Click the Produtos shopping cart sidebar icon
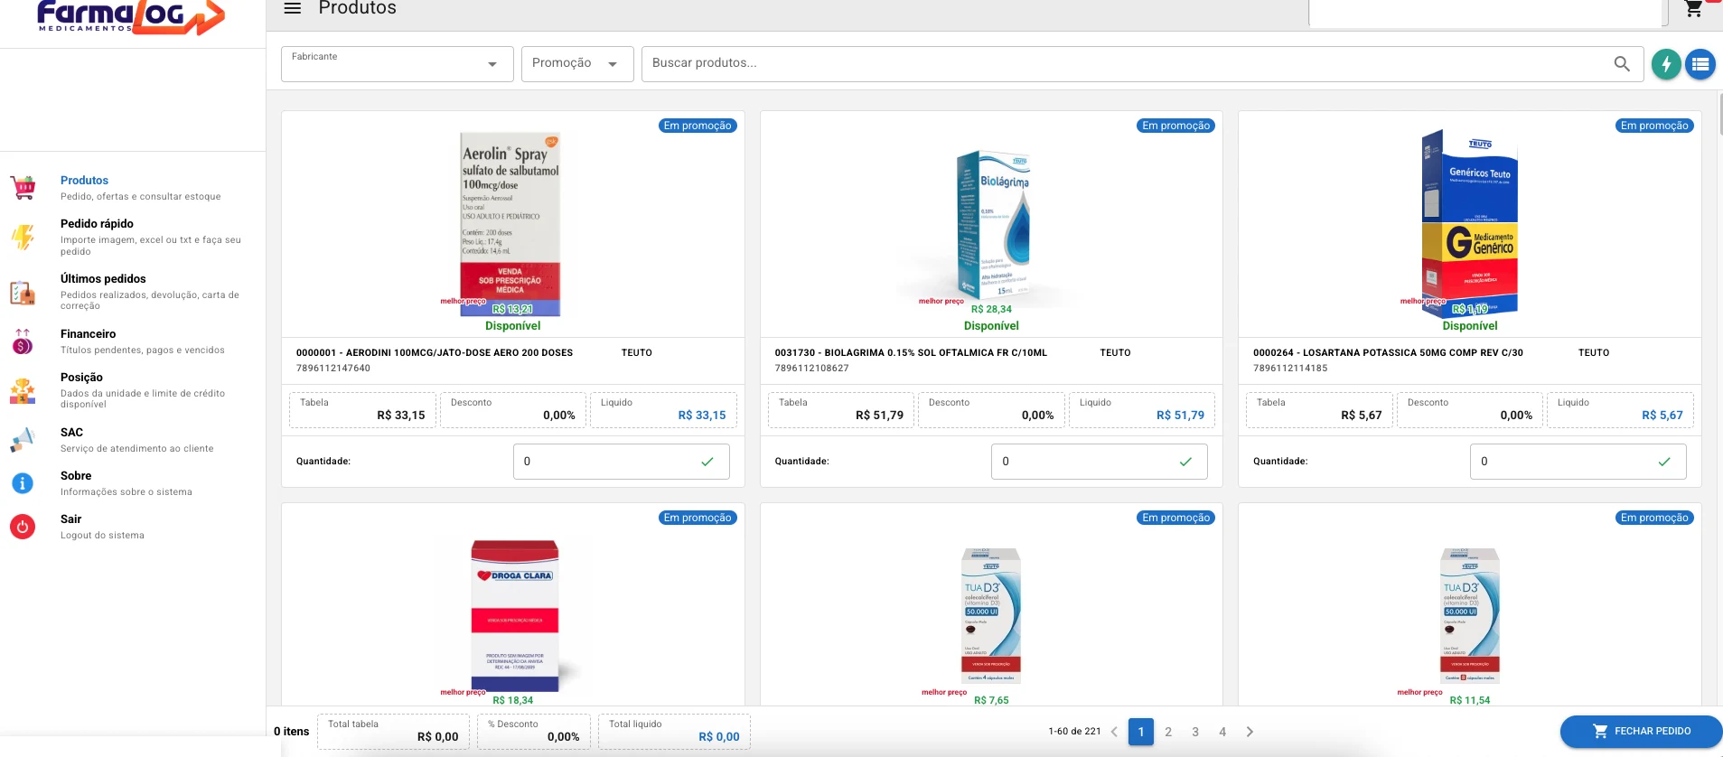1723x757 pixels. click(x=23, y=187)
